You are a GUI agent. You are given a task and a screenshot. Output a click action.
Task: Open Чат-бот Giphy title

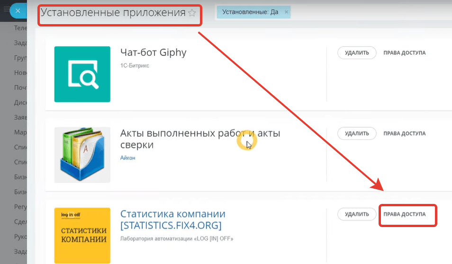[154, 53]
